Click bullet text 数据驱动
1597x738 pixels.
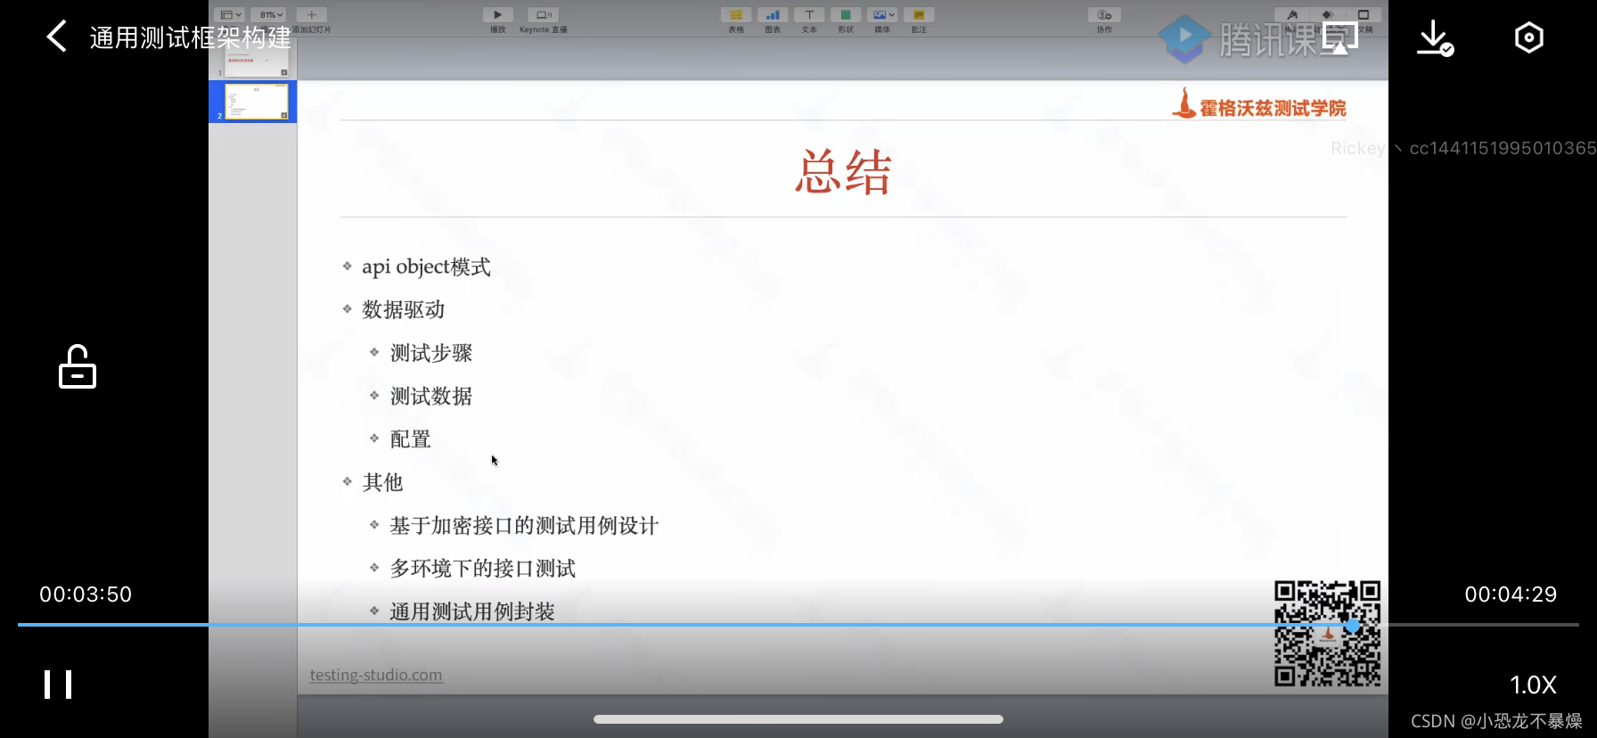click(x=404, y=310)
